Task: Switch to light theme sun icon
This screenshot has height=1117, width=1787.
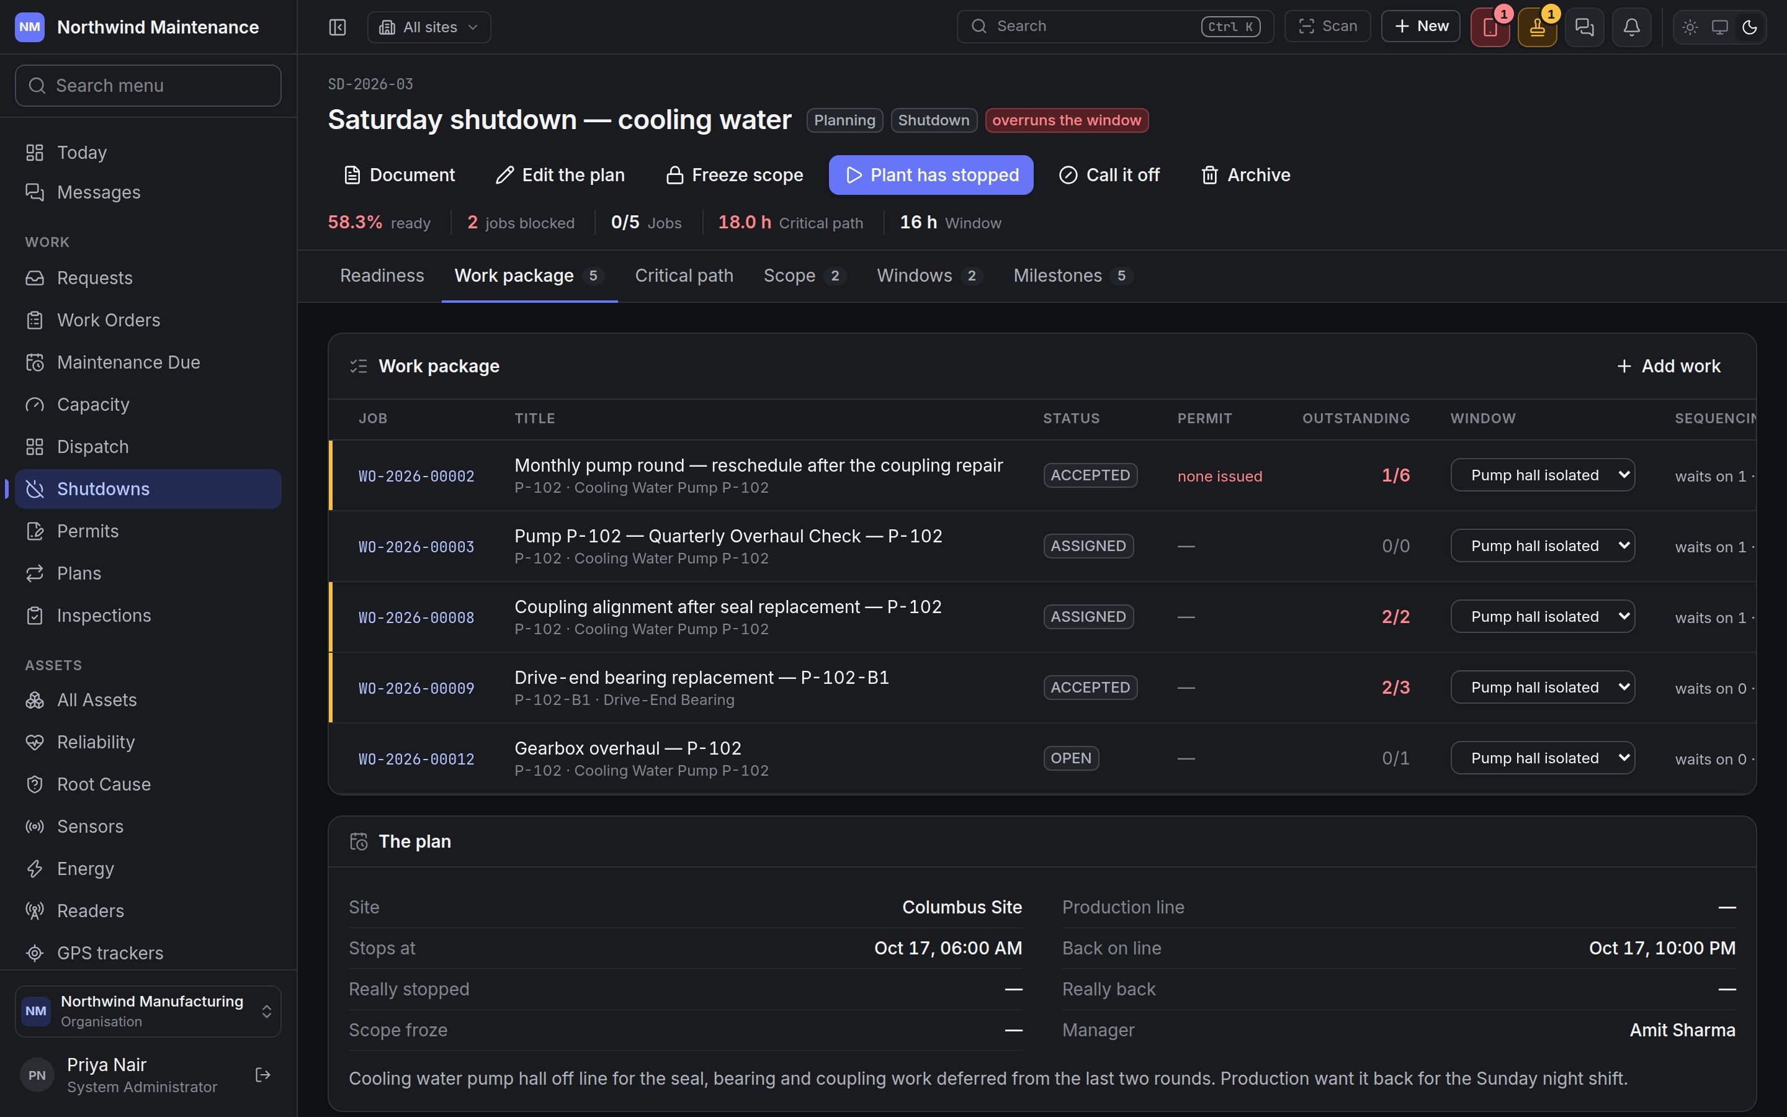Action: click(x=1690, y=27)
